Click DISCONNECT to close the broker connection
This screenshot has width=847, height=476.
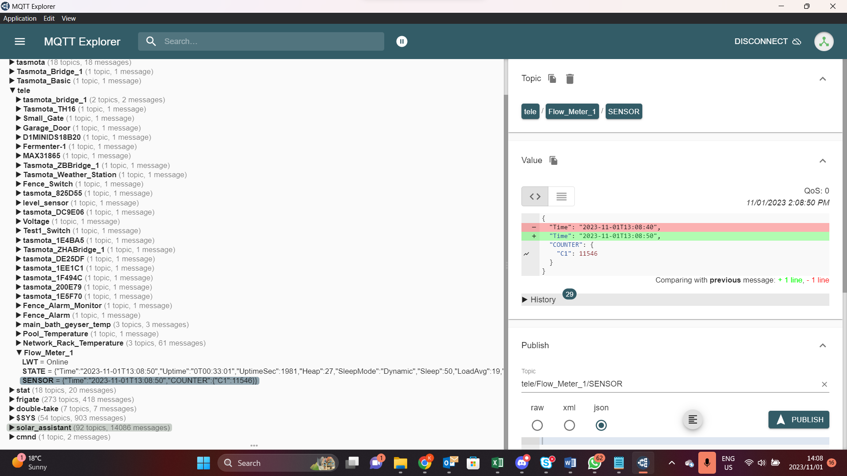(761, 41)
